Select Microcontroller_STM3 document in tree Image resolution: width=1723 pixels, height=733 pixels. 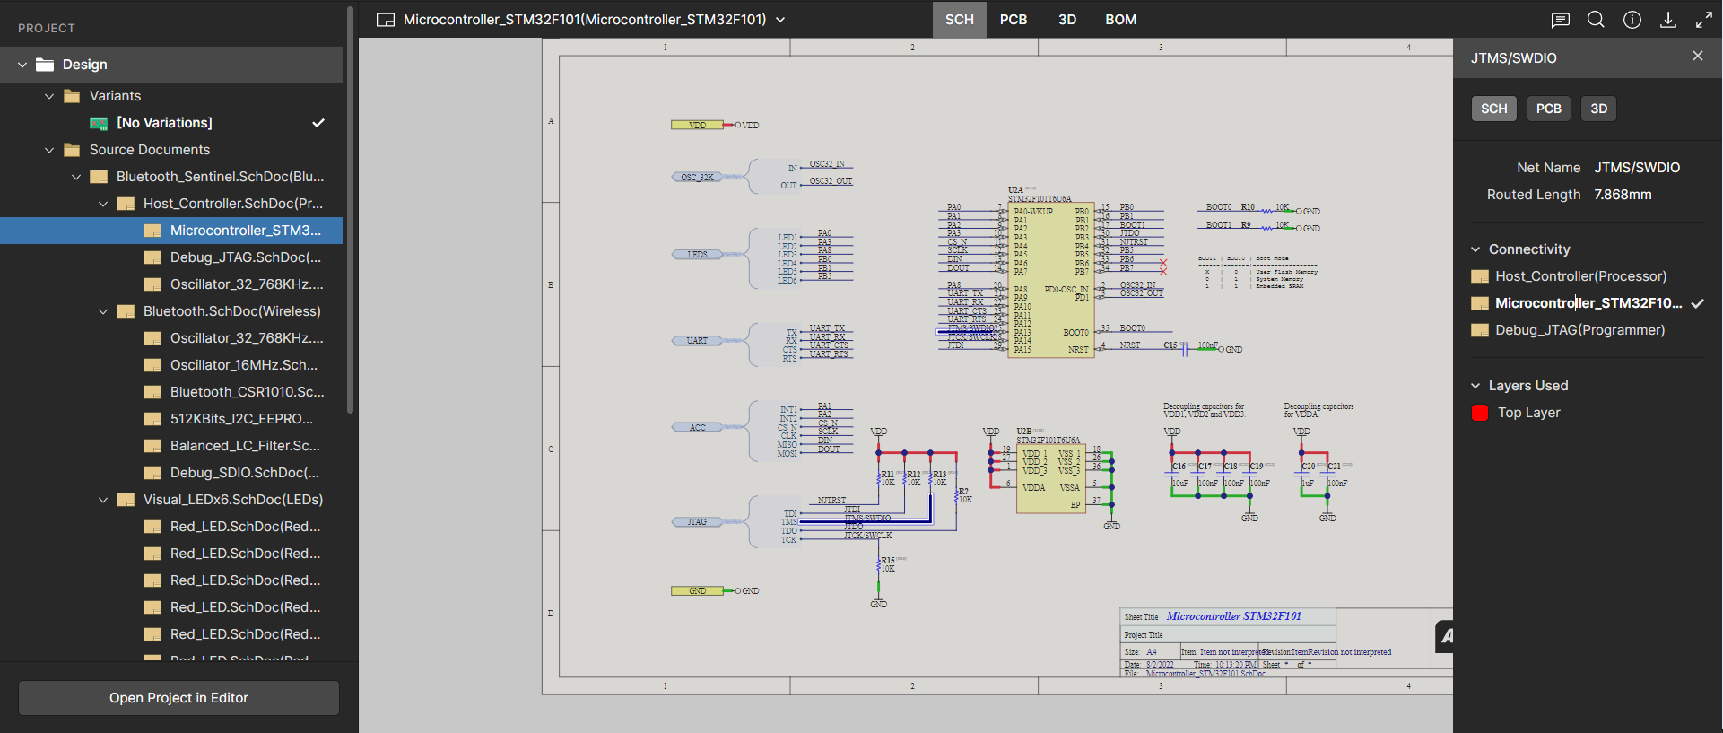tap(171, 231)
